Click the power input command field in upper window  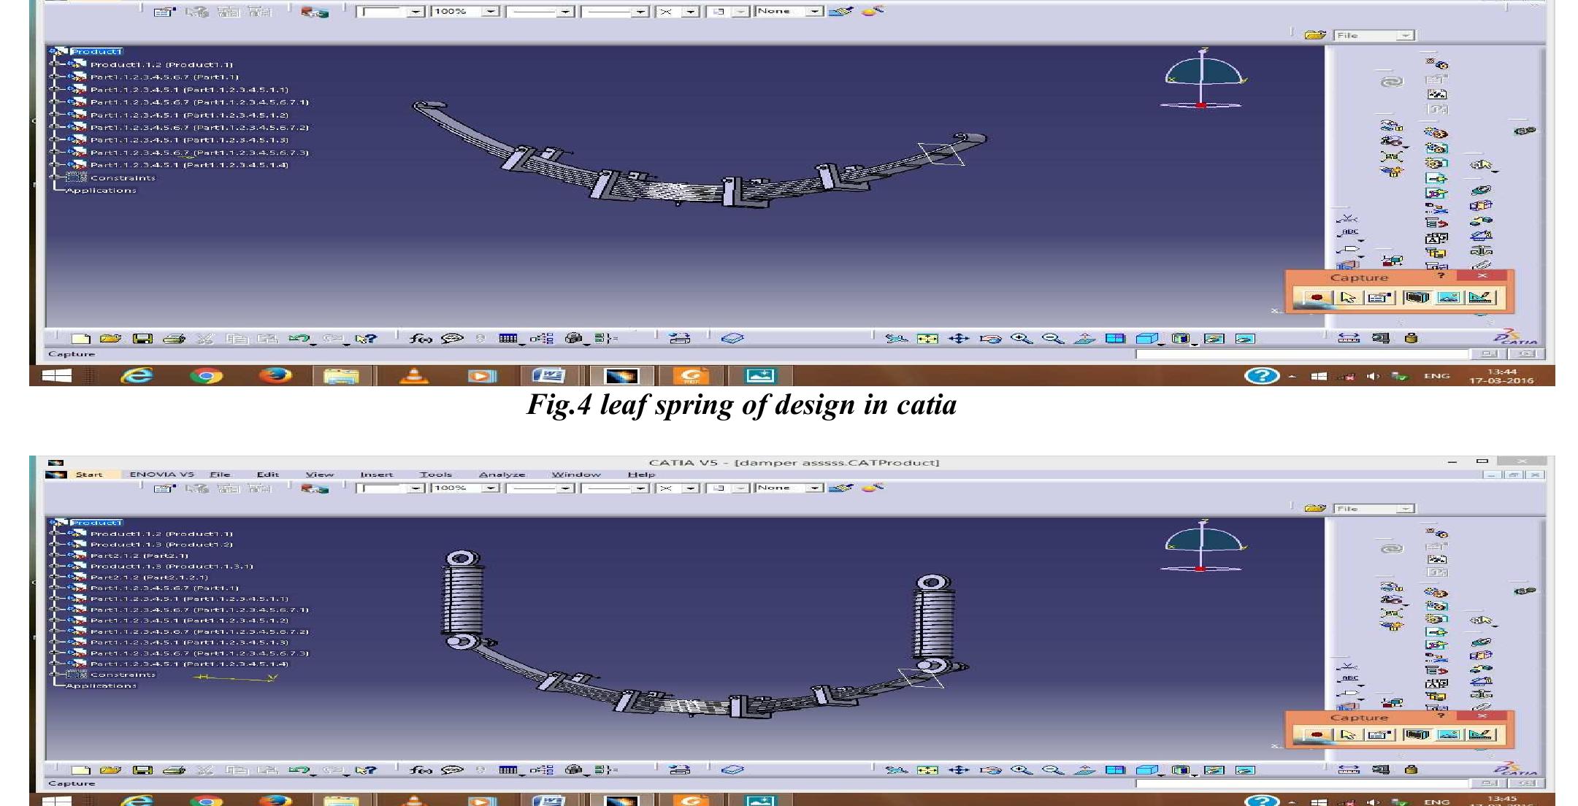[1301, 354]
